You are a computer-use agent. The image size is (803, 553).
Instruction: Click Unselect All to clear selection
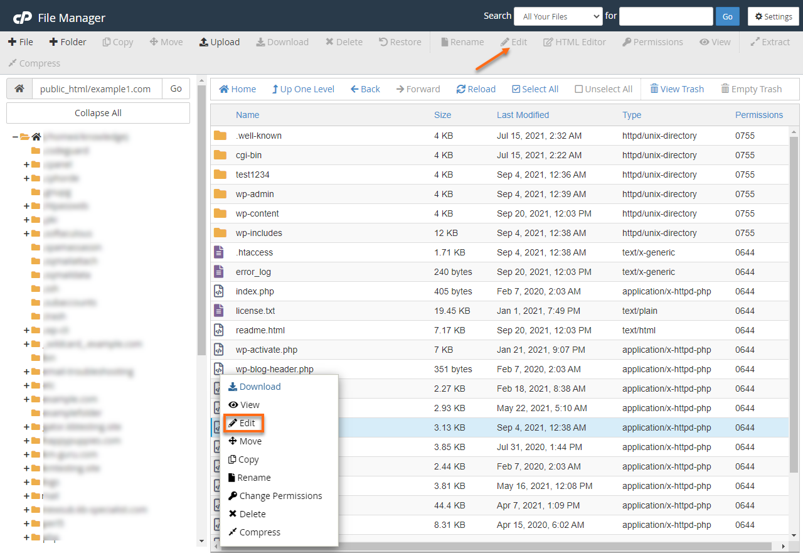click(603, 89)
